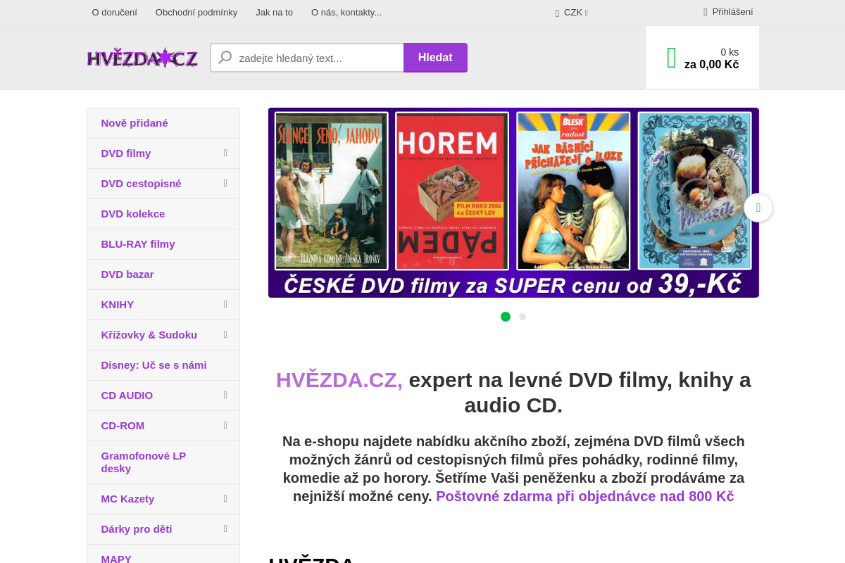The image size is (845, 563).
Task: Expand the Dárky pro děti submenu arrow
Action: point(225,529)
